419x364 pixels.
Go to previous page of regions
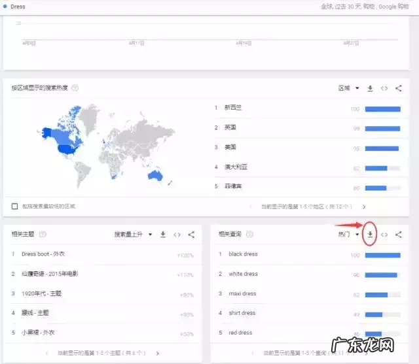[x=250, y=207]
